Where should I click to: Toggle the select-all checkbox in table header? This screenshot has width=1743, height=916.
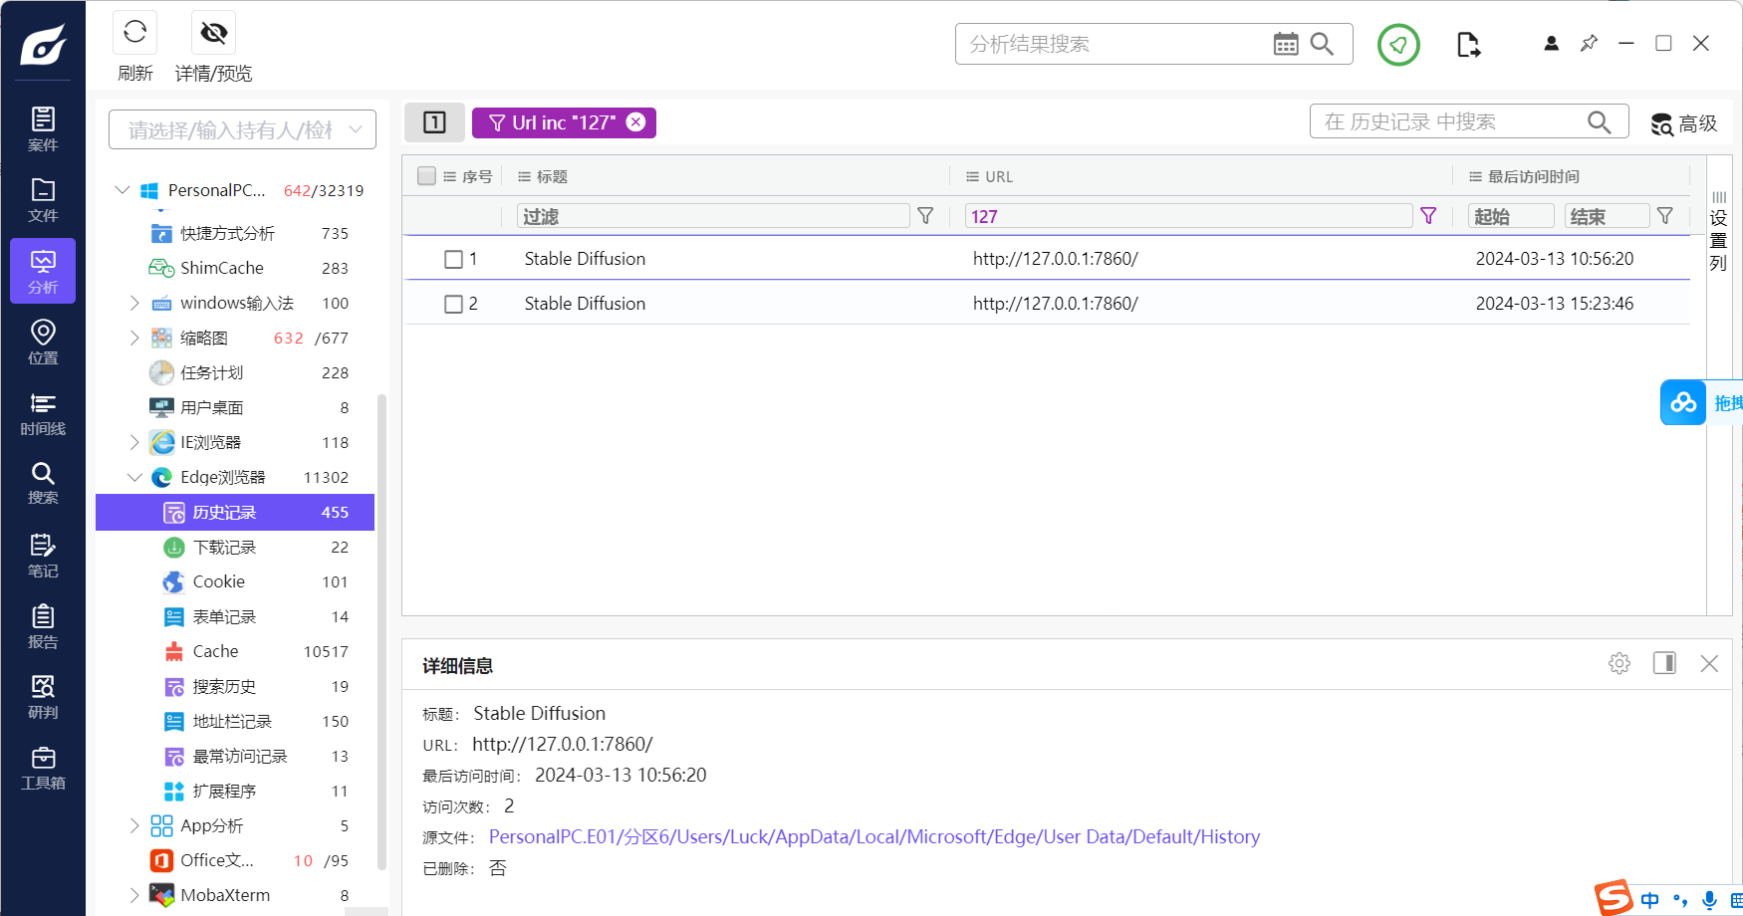427,176
